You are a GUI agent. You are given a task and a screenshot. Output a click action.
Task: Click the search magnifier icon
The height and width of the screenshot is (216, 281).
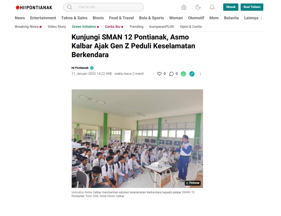pos(69,7)
